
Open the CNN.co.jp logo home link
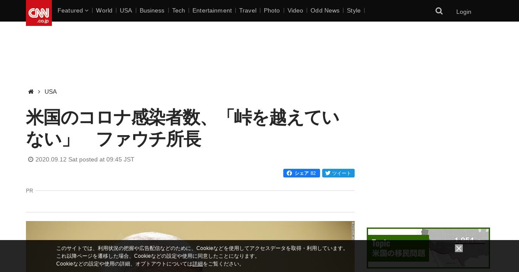click(39, 13)
